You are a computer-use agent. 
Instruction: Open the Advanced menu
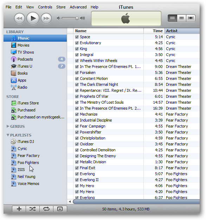[78, 7]
